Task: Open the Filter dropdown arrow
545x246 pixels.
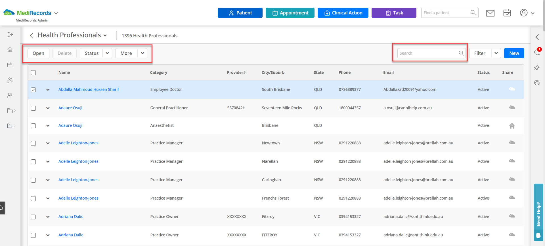Action: (x=496, y=53)
